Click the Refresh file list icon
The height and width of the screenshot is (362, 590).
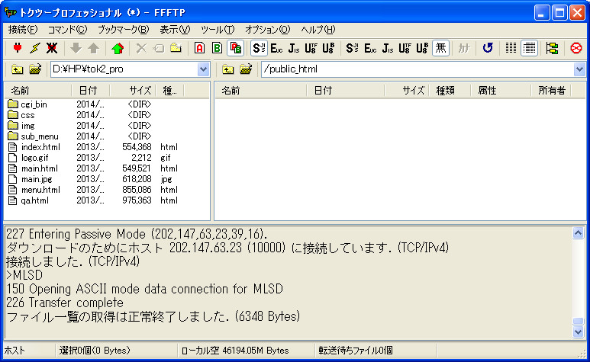point(488,48)
